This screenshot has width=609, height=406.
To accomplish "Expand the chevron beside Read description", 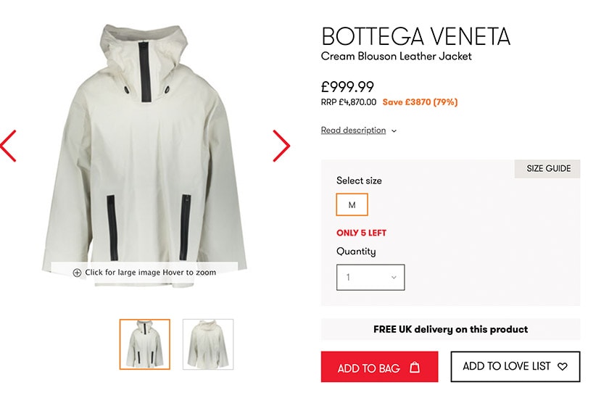I will pos(394,131).
